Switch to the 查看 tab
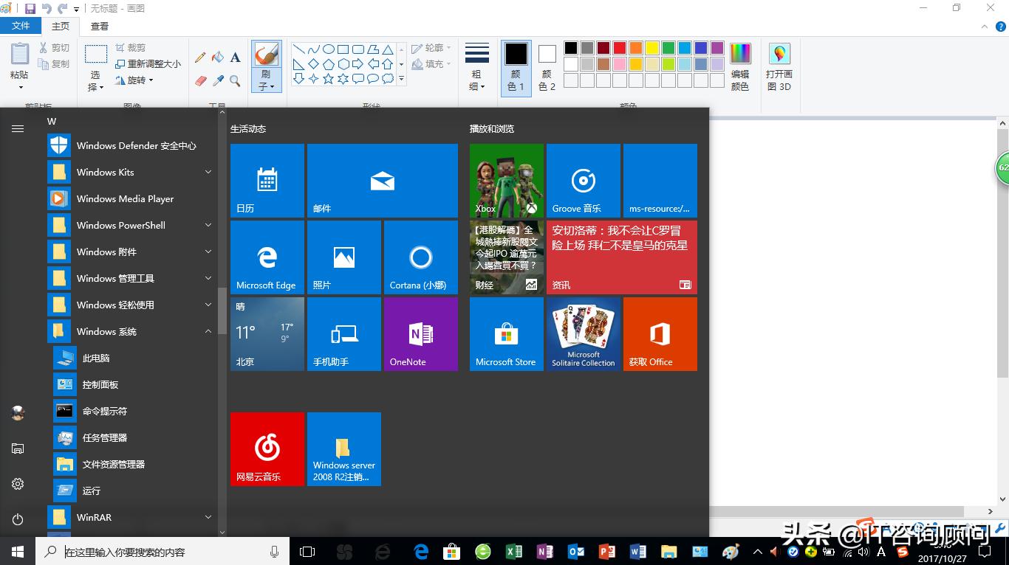 pyautogui.click(x=99, y=25)
